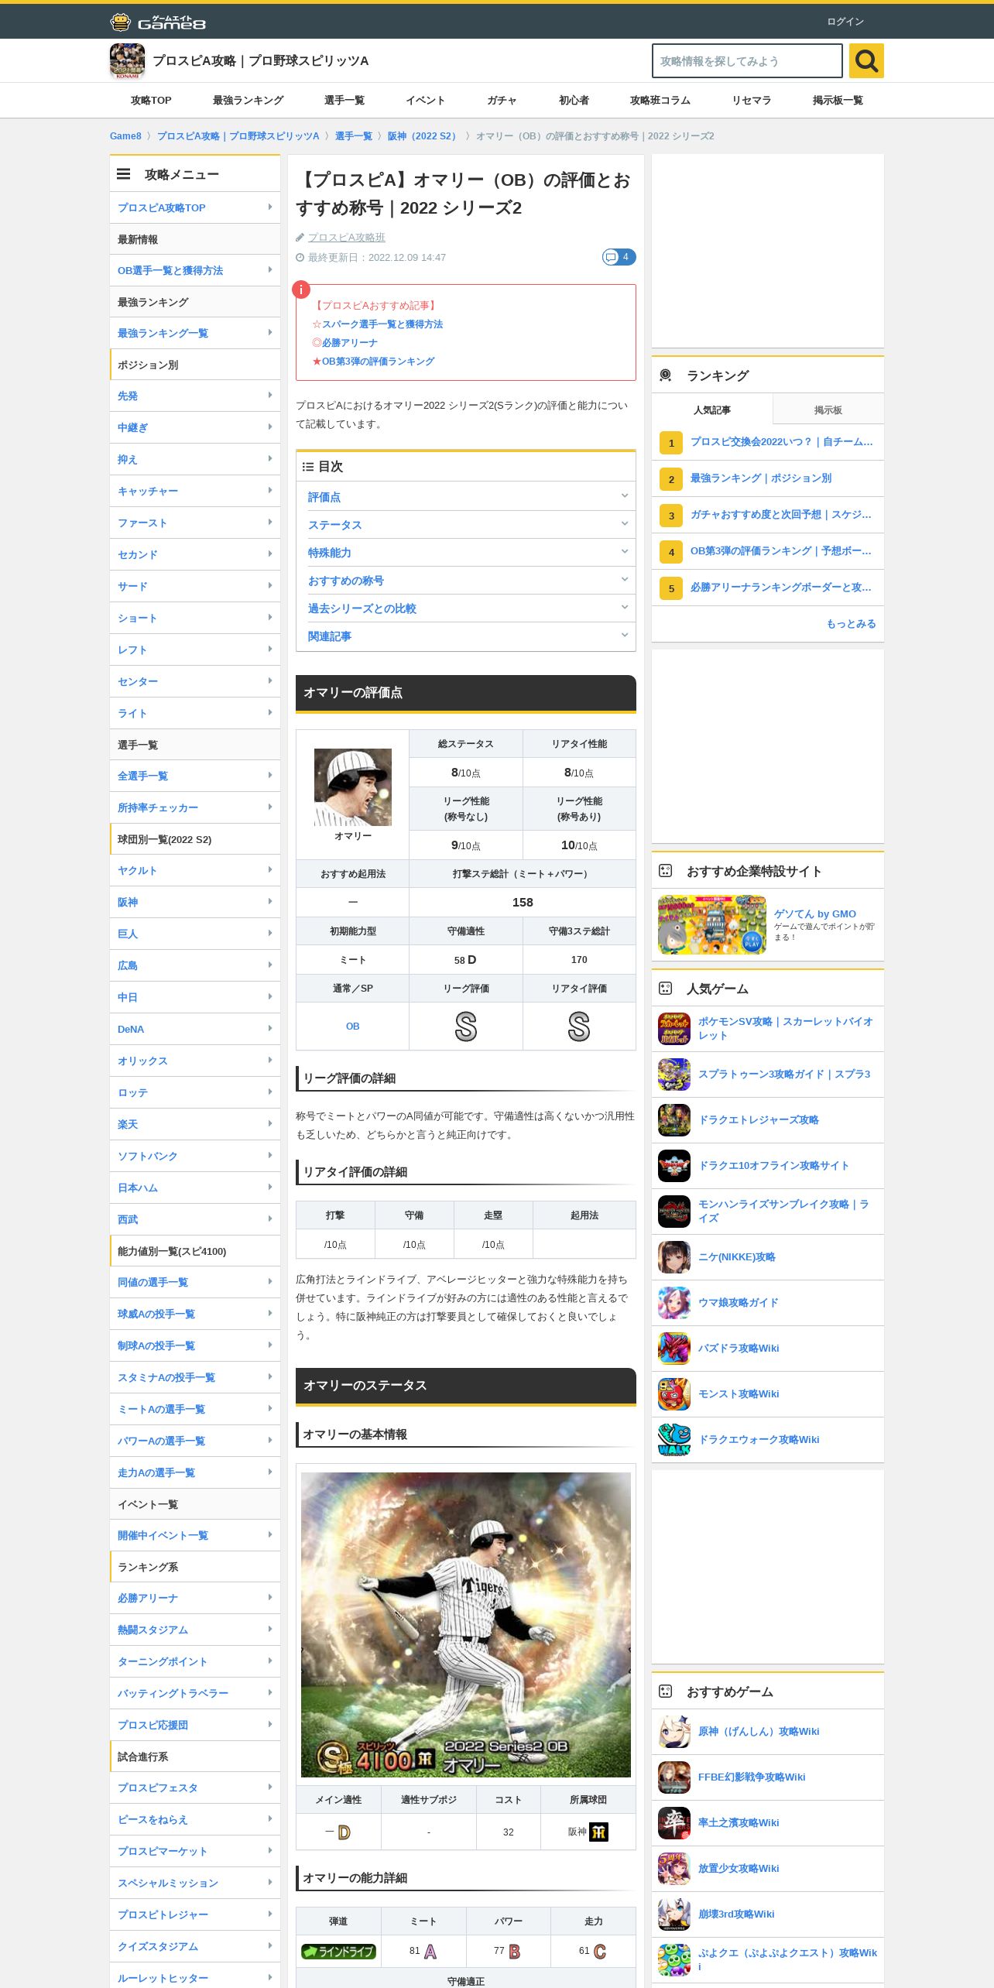Click the 放置少女攻略Wiki game icon
994x1988 pixels.
click(674, 1869)
